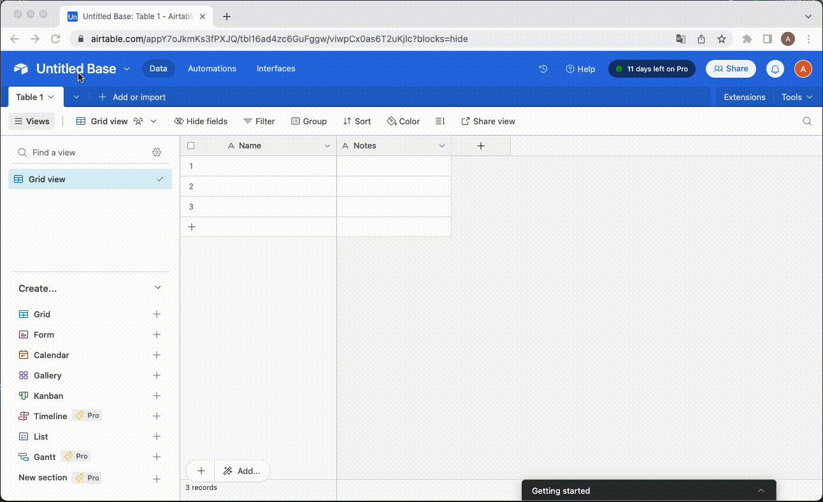This screenshot has width=823, height=502.
Task: Click the browser address bar URL
Action: tap(280, 39)
